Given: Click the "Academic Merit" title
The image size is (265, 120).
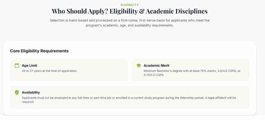Looking at the screenshot, I should click(156, 66).
